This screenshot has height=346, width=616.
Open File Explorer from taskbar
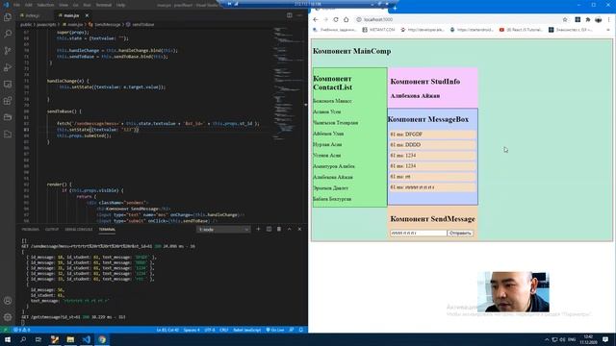pos(70,339)
